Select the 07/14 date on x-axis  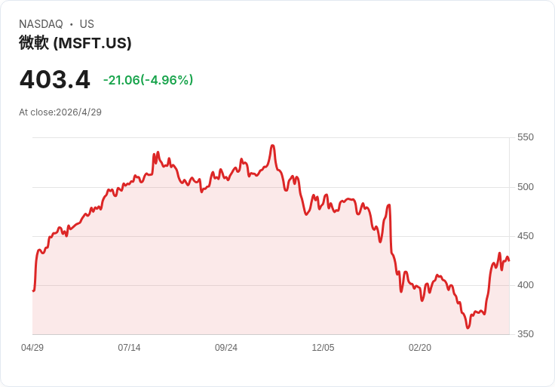tap(129, 348)
